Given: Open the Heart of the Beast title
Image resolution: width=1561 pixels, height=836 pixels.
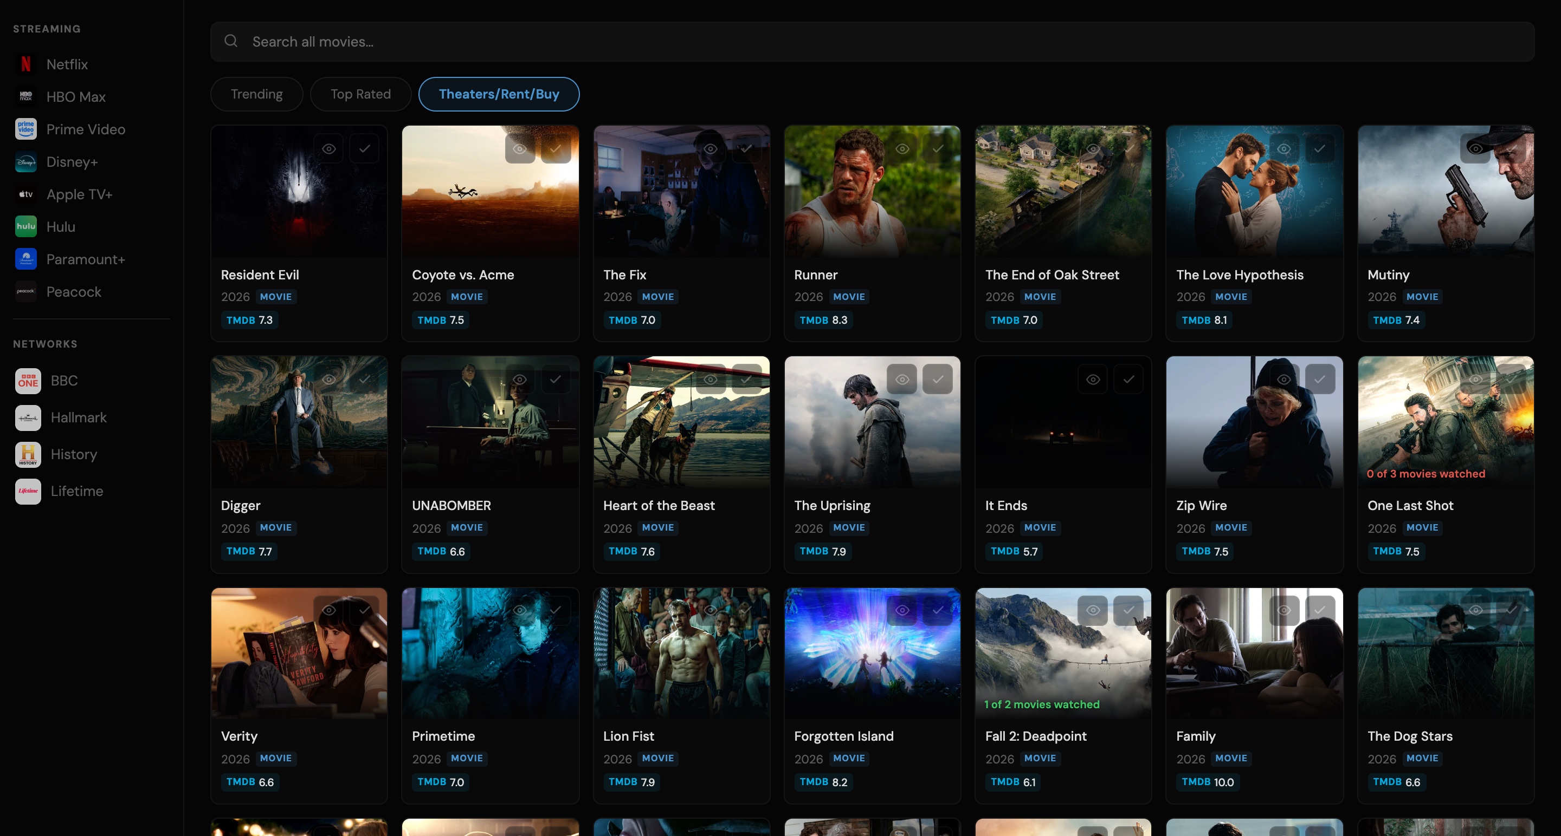Looking at the screenshot, I should [x=659, y=506].
